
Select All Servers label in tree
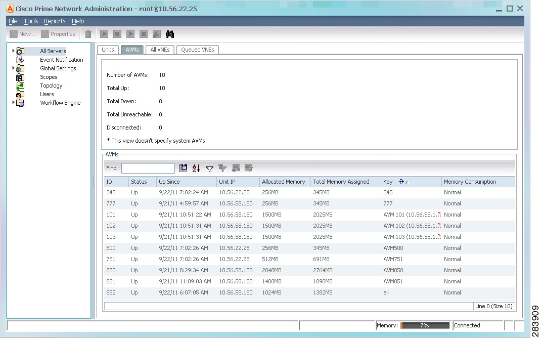pos(53,51)
